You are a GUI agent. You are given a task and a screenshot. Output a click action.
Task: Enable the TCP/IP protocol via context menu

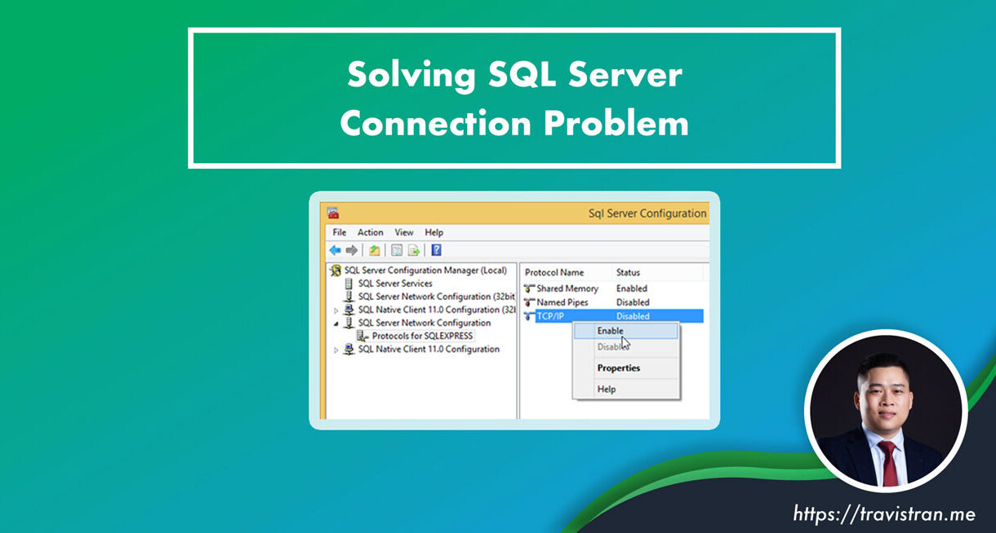point(611,331)
